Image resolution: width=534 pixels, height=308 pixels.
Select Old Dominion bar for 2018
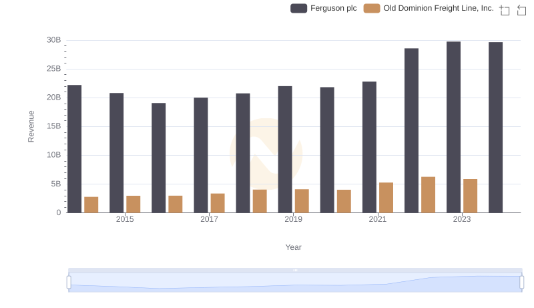coord(260,201)
